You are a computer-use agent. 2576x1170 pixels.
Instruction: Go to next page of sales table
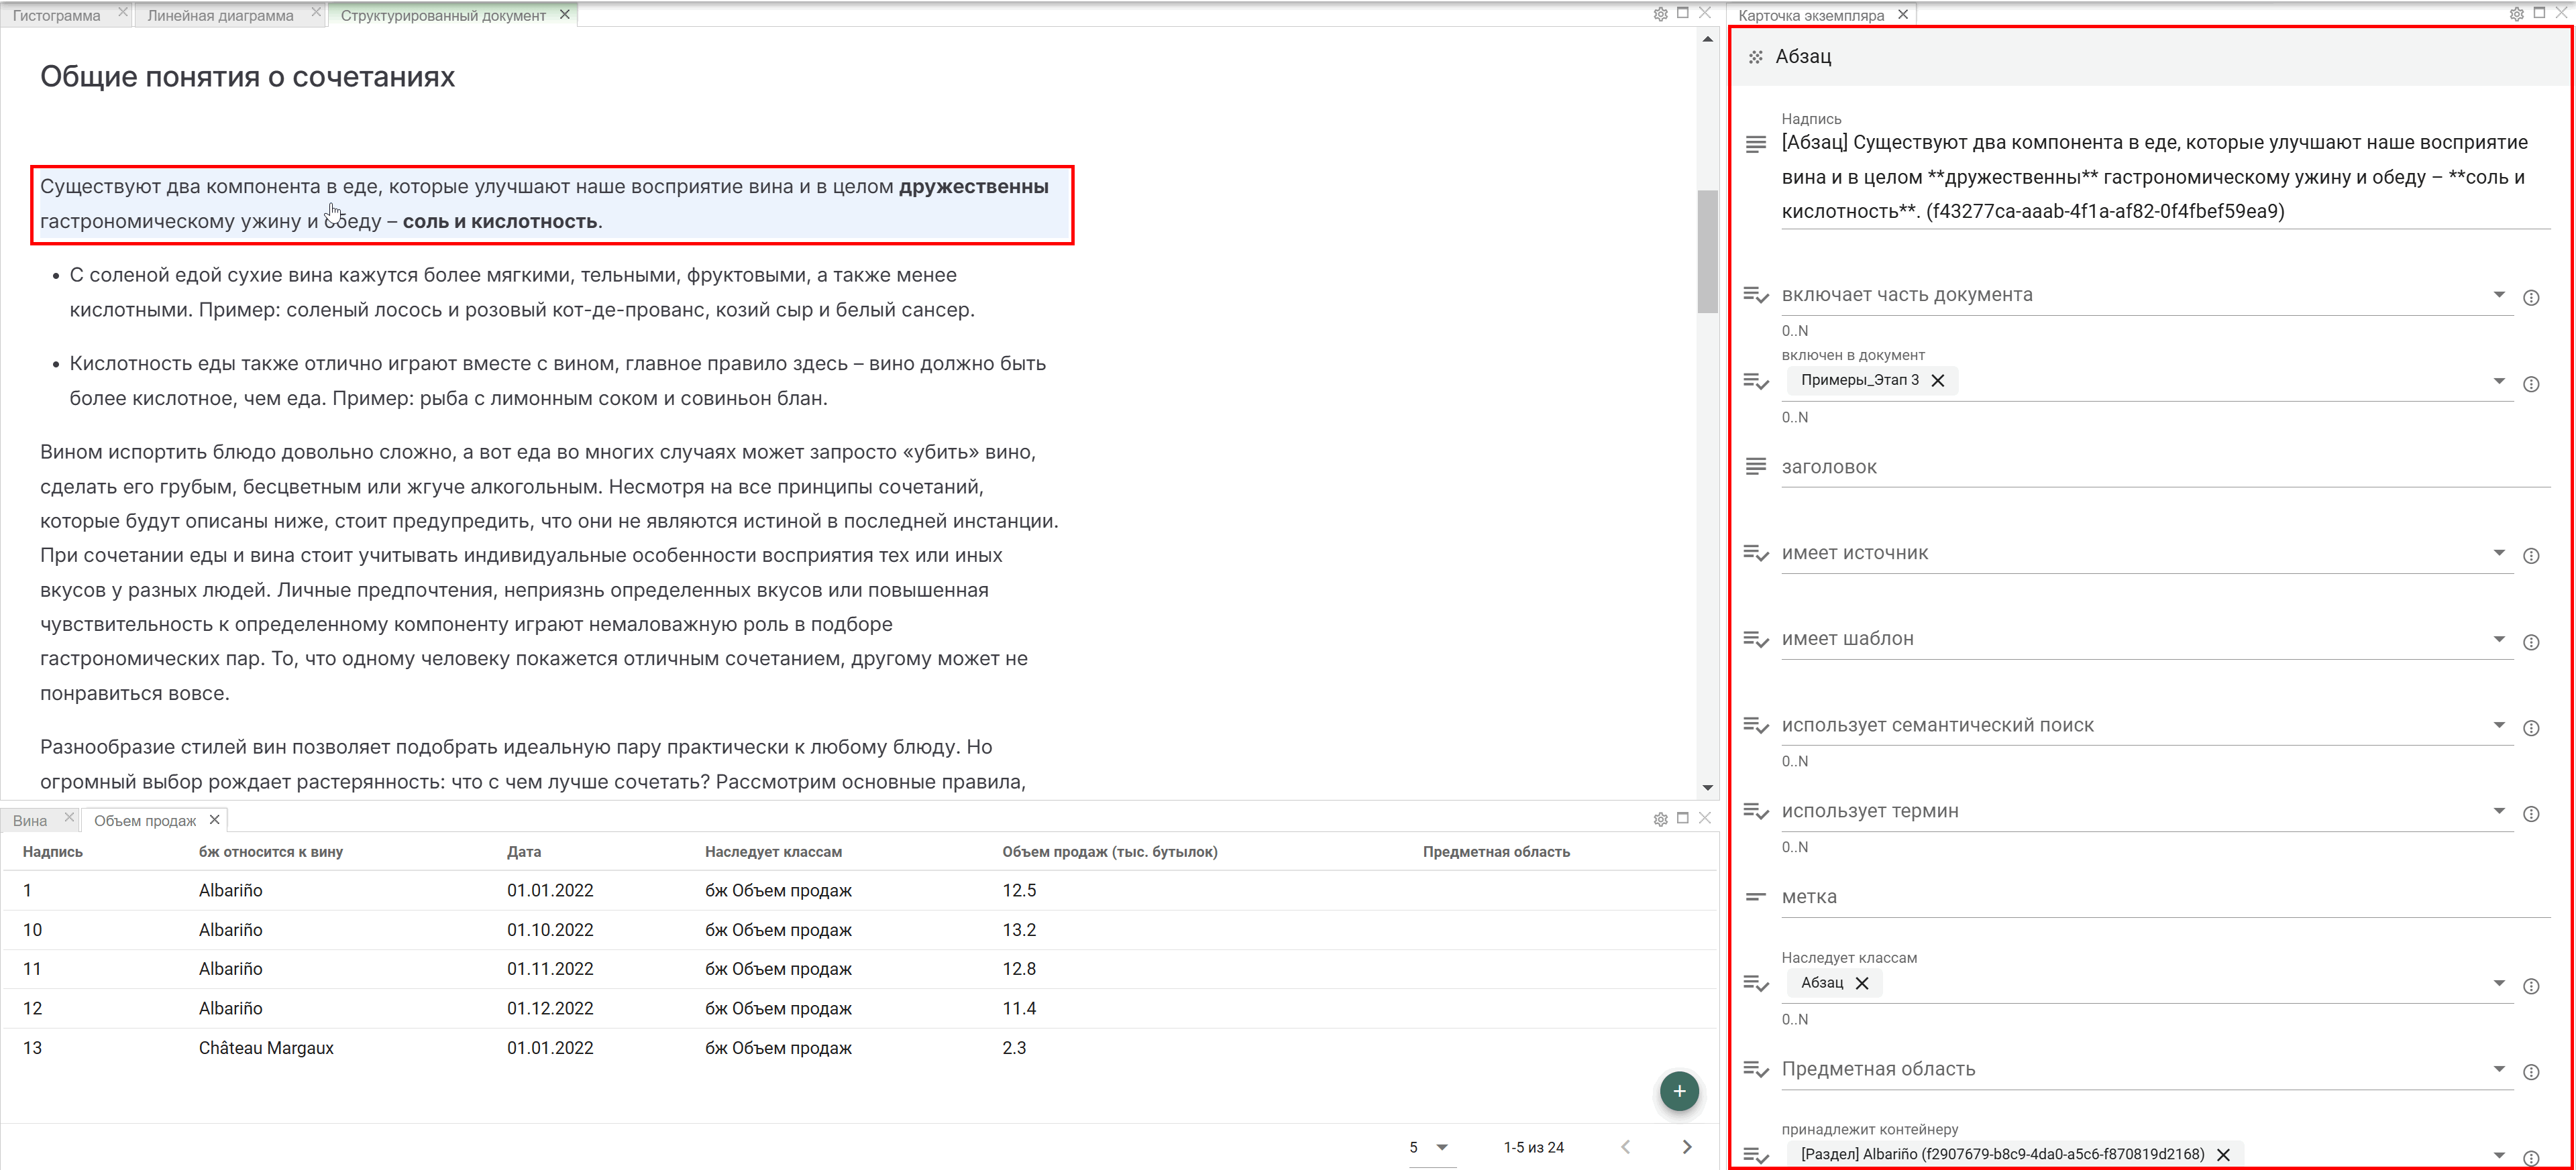[1687, 1147]
